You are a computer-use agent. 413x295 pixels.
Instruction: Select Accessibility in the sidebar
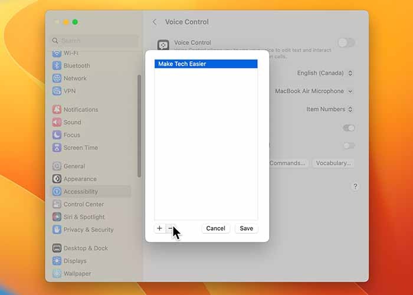[x=90, y=192]
